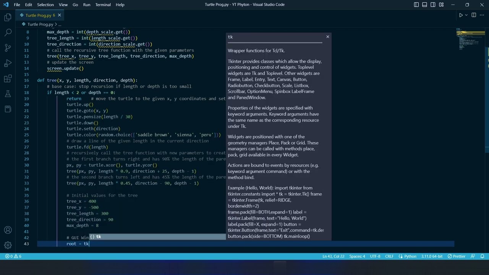Open the File menu
The height and width of the screenshot is (275, 489).
tap(17, 5)
